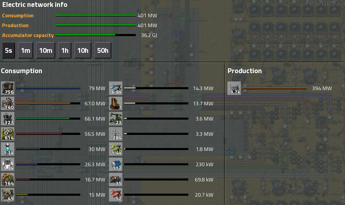Click the white "Consumption" section heading

coord(21,71)
